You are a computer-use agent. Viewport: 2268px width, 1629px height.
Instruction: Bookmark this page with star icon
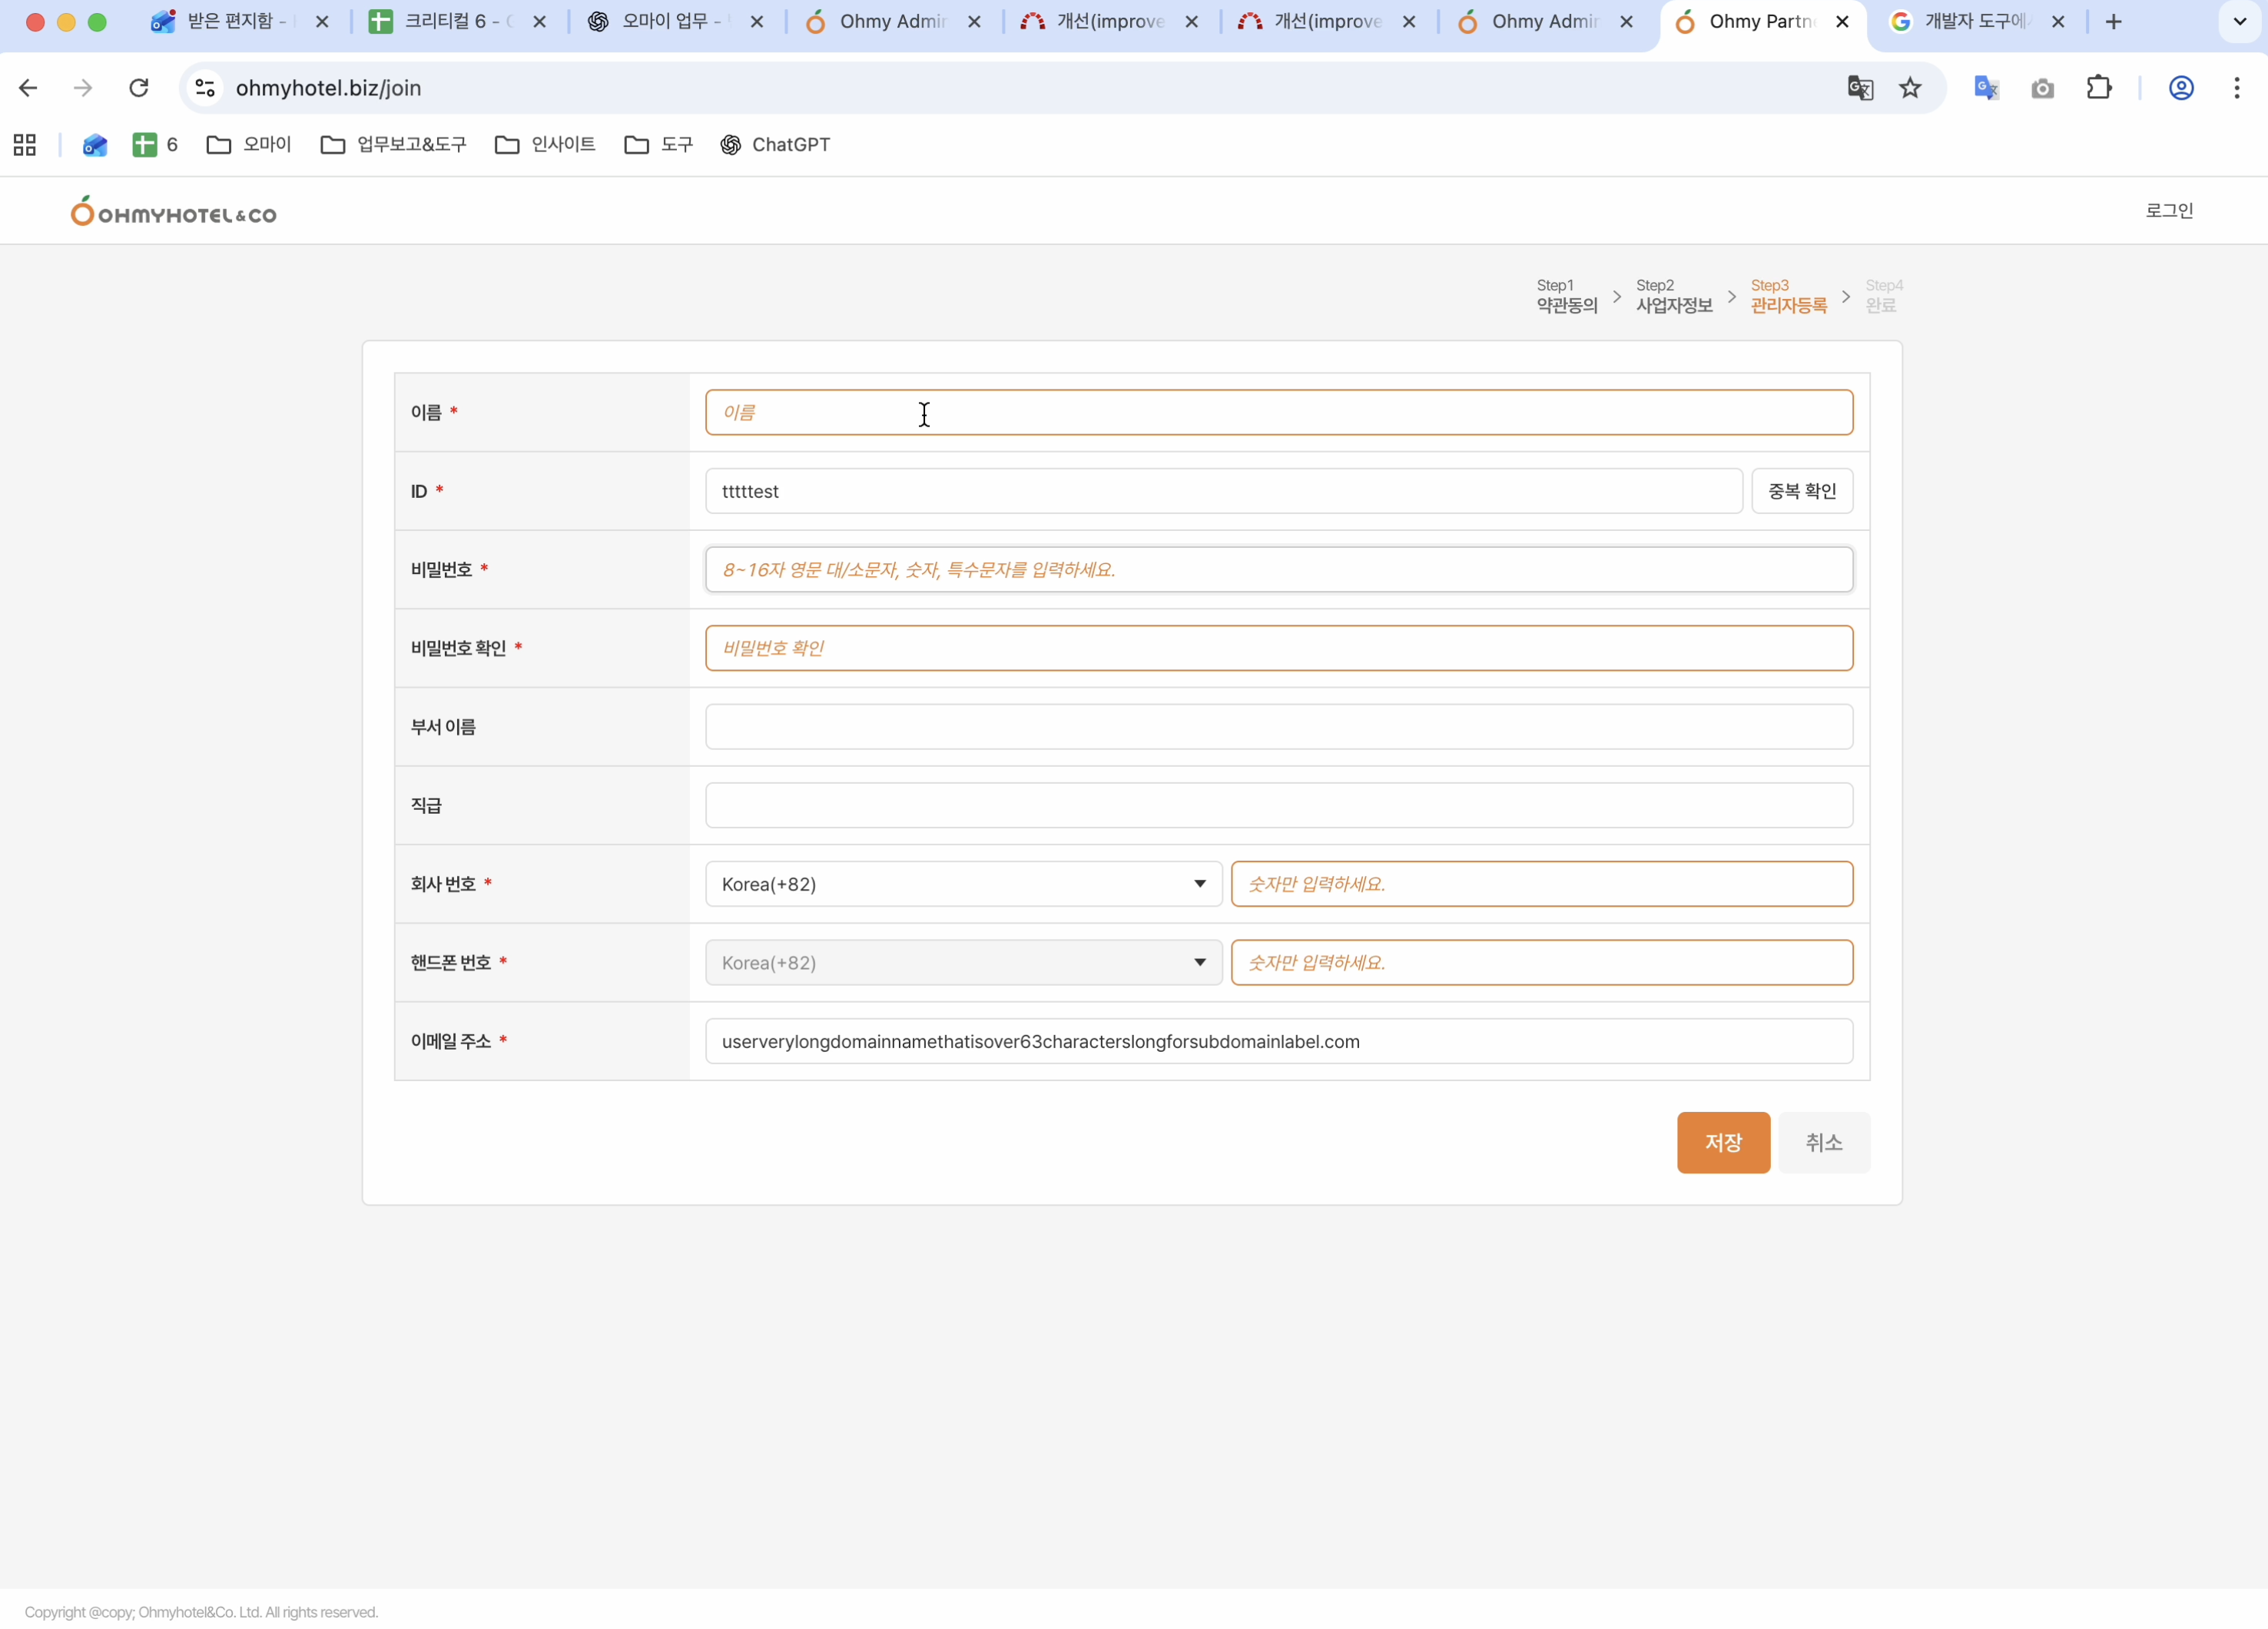click(x=1910, y=88)
